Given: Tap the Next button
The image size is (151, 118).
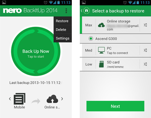Looking at the screenshot, I should tap(115, 106).
